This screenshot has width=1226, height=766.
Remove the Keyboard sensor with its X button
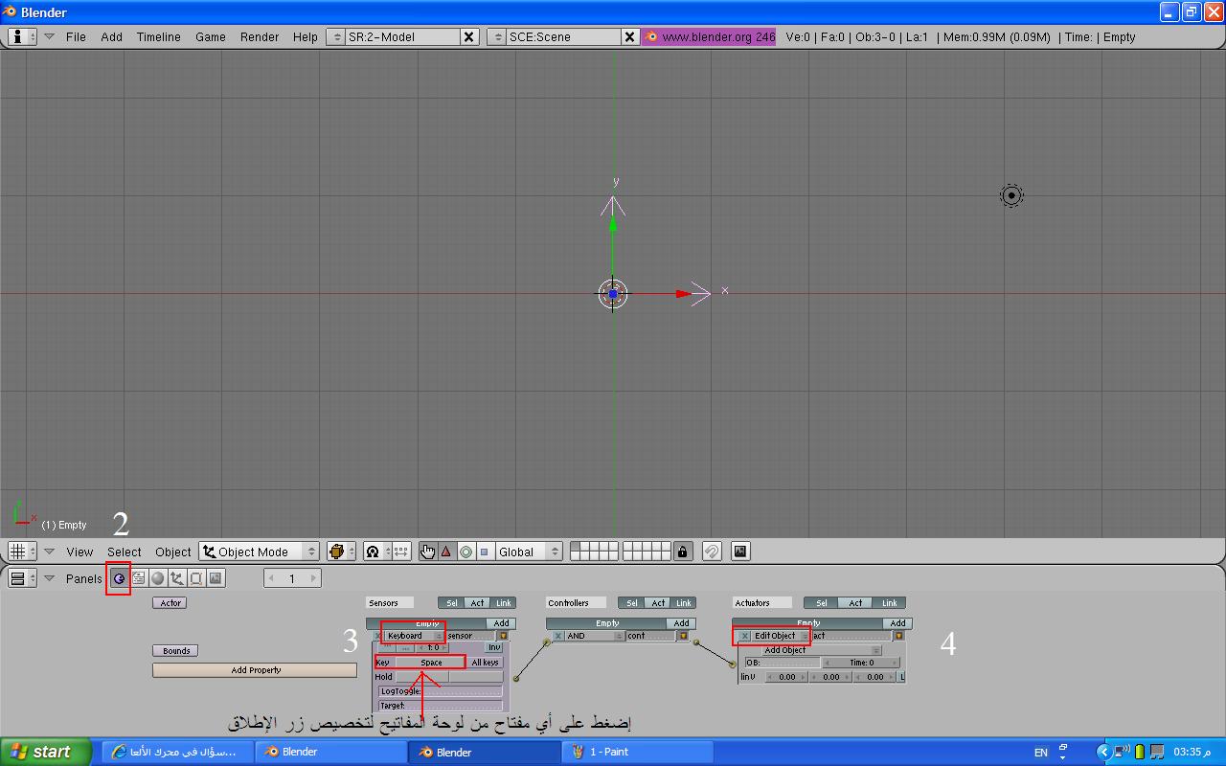376,636
